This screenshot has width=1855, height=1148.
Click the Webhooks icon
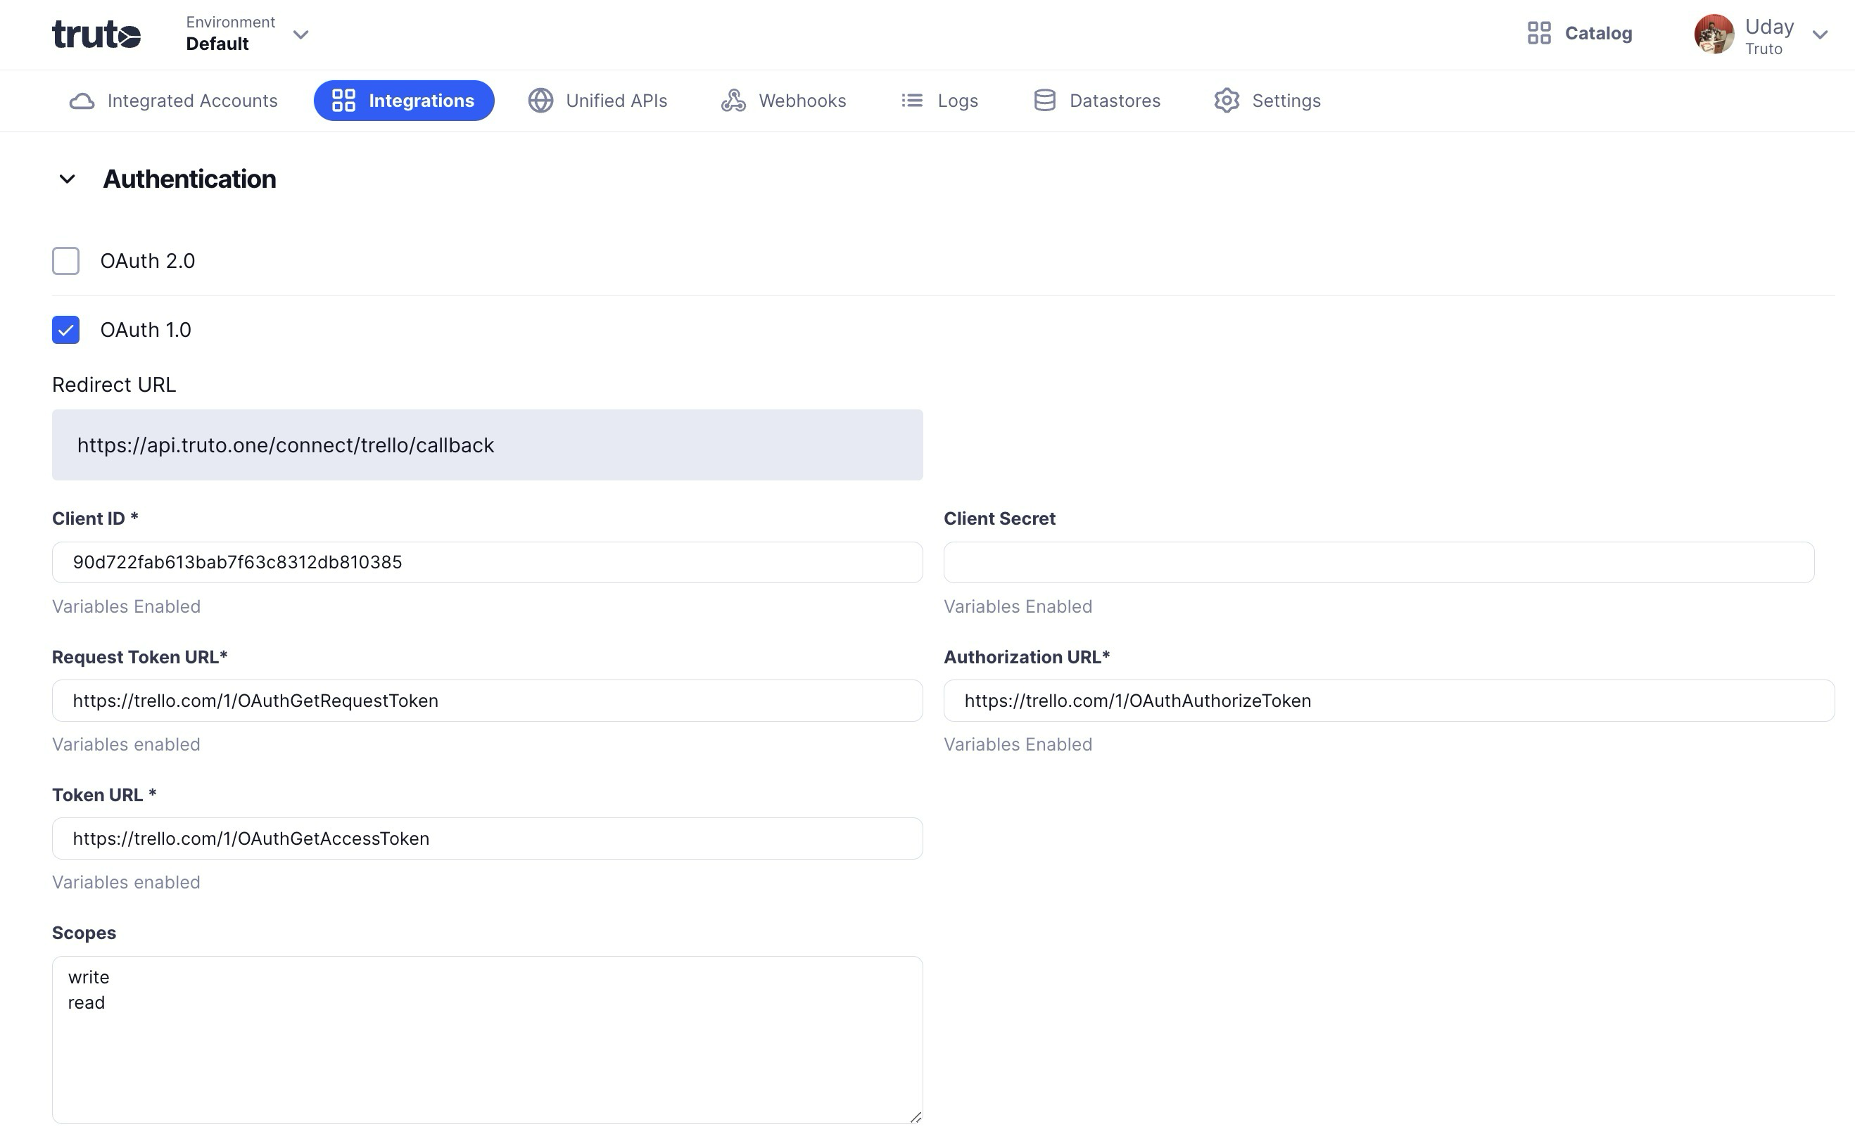(x=733, y=100)
